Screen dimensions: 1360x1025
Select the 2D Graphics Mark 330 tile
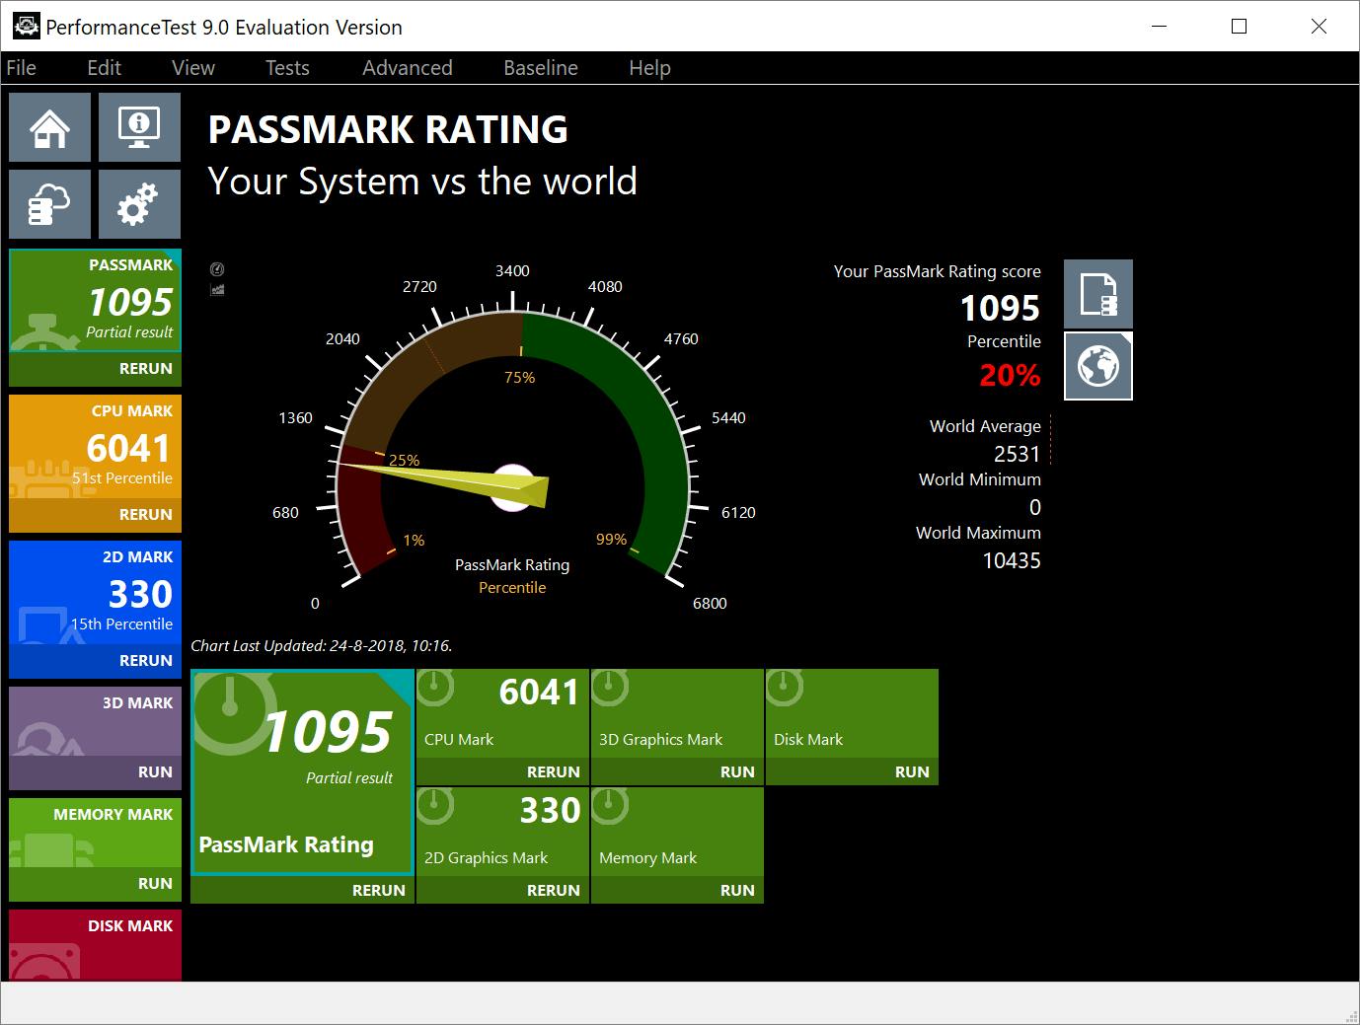(x=502, y=832)
